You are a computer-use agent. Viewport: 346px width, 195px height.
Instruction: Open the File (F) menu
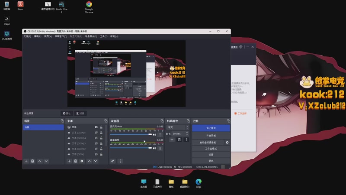[x=27, y=36]
